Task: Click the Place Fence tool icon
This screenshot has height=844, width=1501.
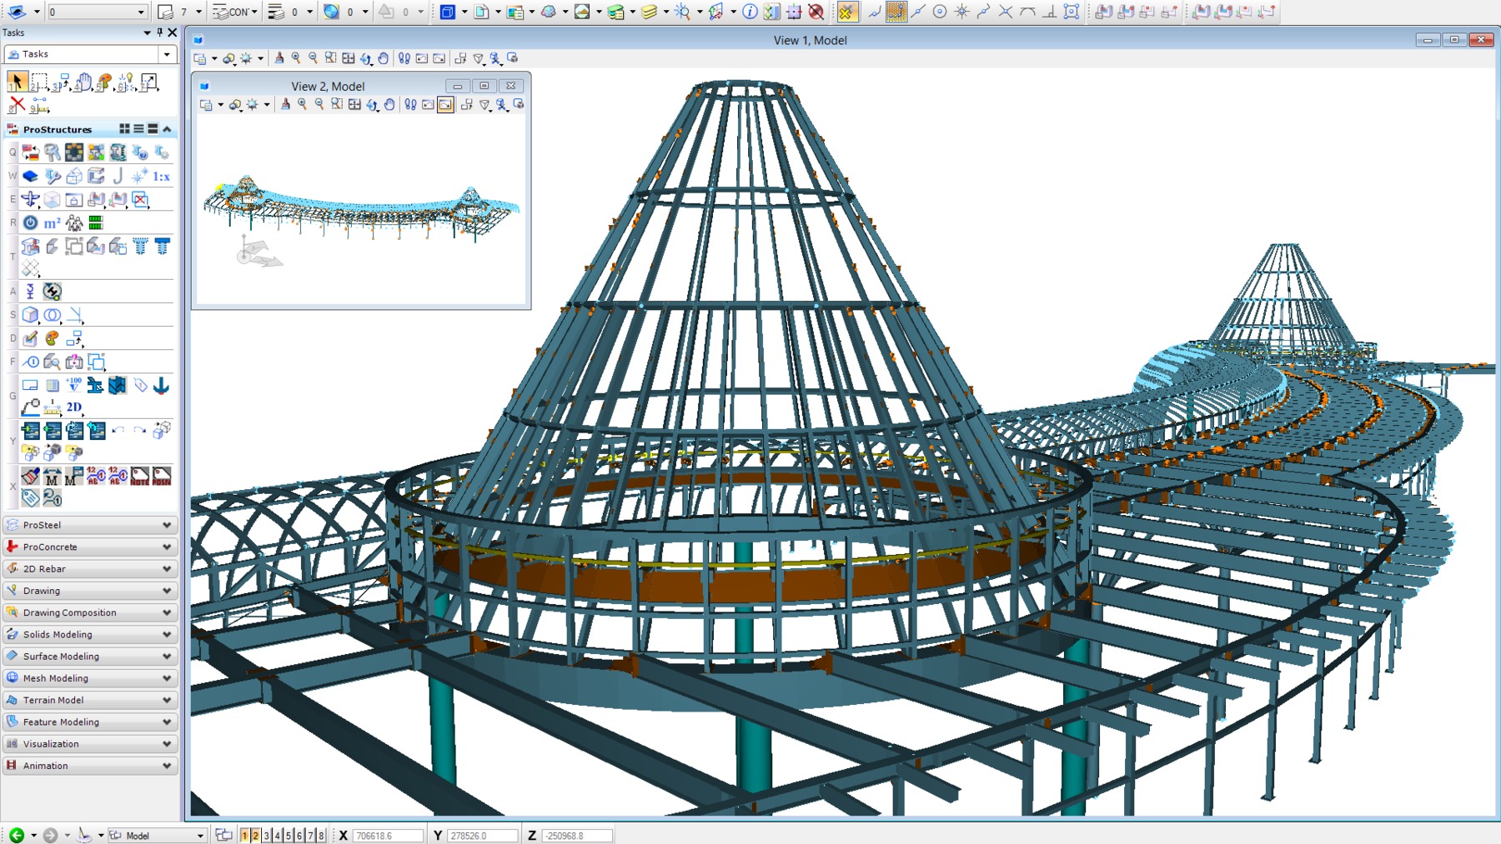Action: (38, 82)
